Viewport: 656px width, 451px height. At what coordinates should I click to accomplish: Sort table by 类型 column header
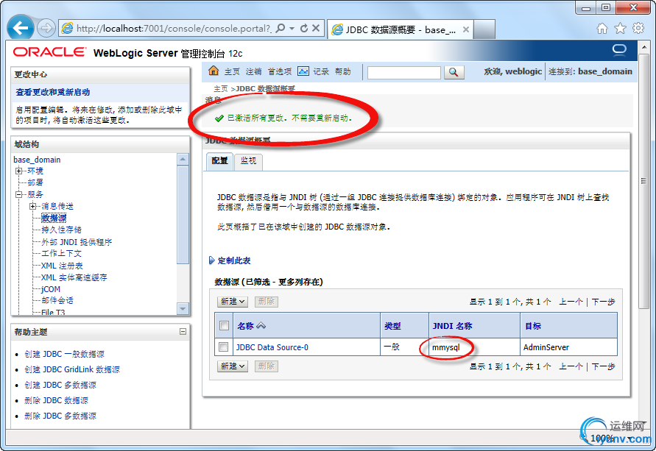click(392, 326)
